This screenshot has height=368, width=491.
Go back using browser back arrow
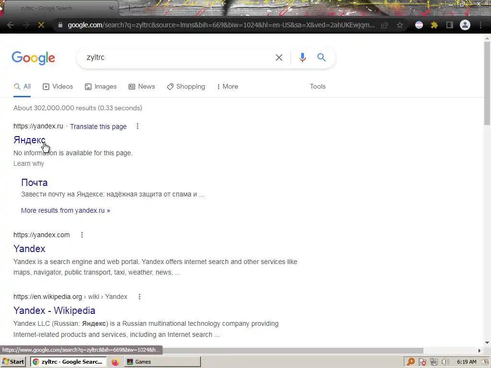click(x=11, y=25)
